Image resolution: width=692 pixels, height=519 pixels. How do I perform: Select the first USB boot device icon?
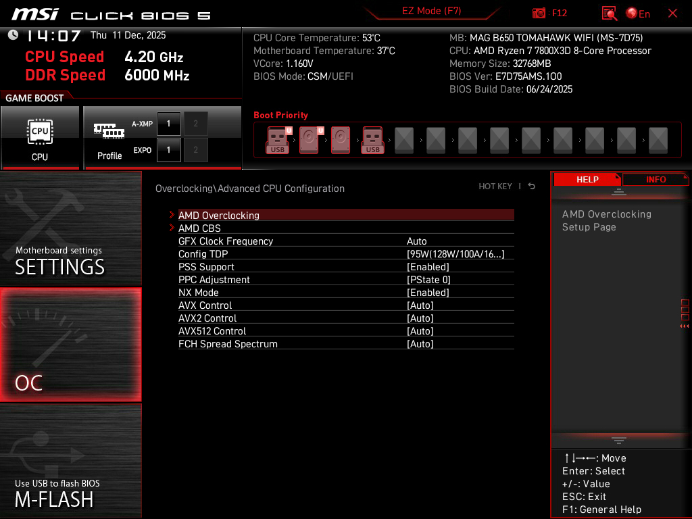click(278, 140)
